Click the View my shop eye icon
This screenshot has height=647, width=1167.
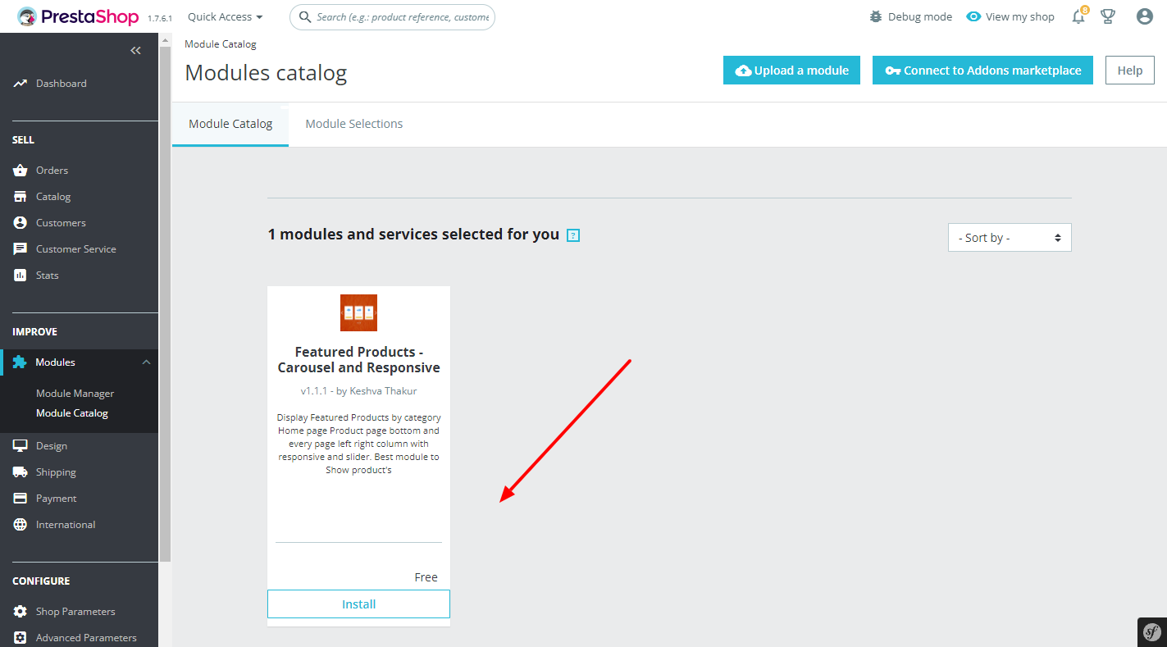coord(973,16)
